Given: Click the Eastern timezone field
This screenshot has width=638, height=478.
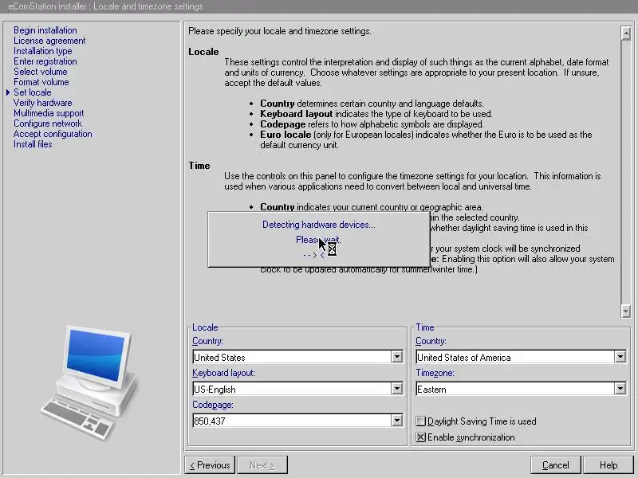Looking at the screenshot, I should click(x=515, y=389).
